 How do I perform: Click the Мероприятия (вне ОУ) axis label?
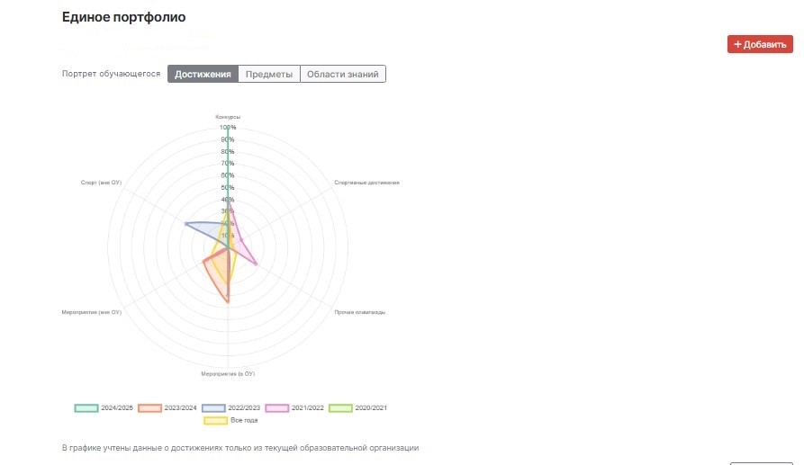click(x=91, y=312)
